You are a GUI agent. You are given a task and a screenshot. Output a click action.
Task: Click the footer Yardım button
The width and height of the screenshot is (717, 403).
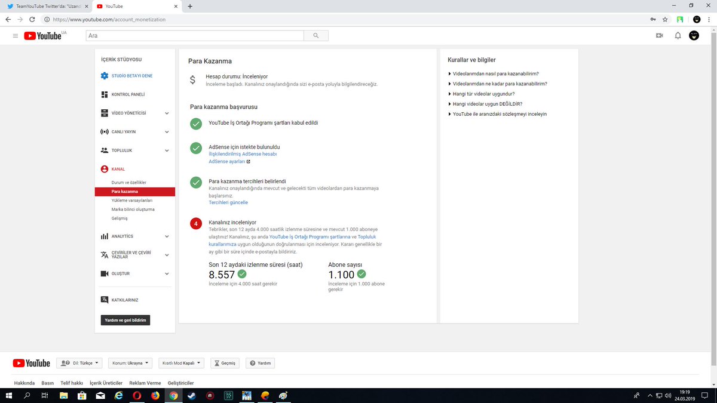[x=260, y=363]
